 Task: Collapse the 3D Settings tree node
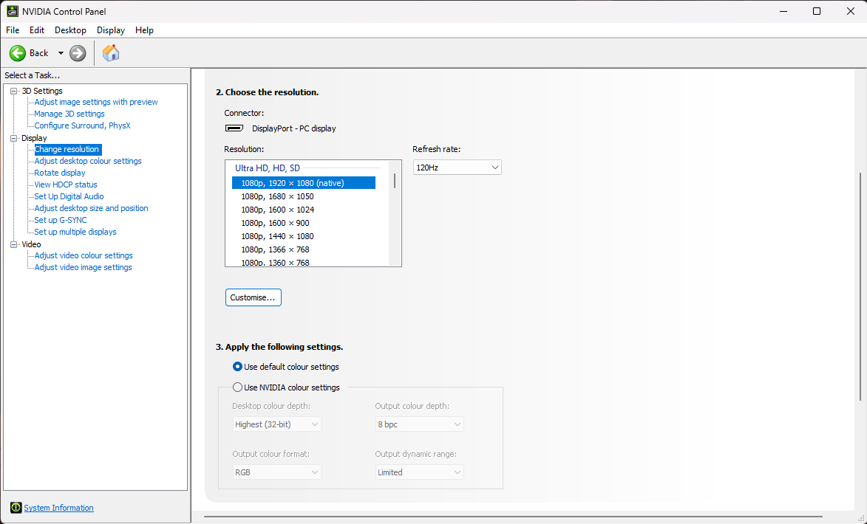point(14,91)
